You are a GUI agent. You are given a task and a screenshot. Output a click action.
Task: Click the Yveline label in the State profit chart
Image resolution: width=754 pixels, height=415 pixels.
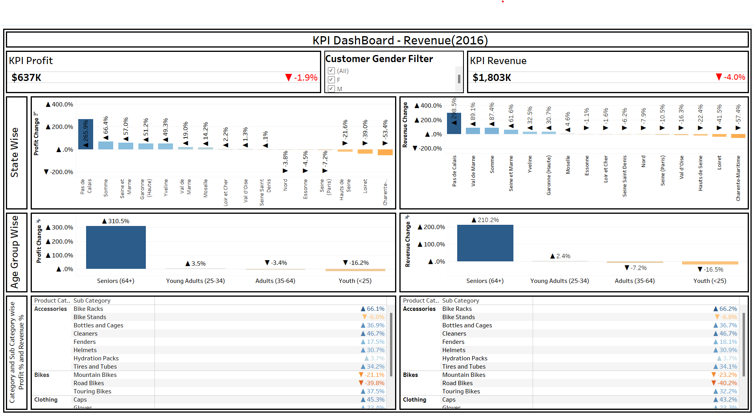click(166, 187)
